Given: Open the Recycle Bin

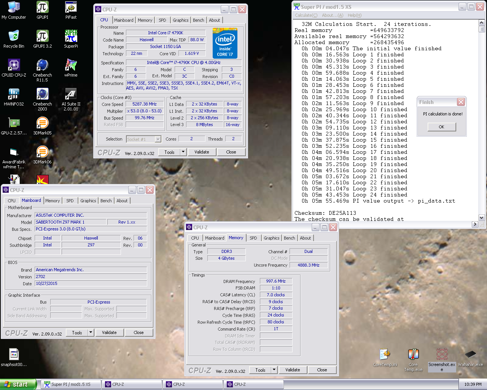Looking at the screenshot, I should click(x=14, y=39).
